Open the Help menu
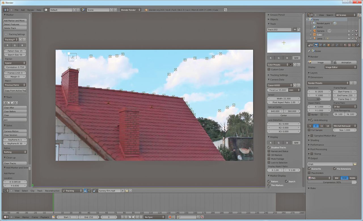The height and width of the screenshot is (221, 363). [39, 10]
